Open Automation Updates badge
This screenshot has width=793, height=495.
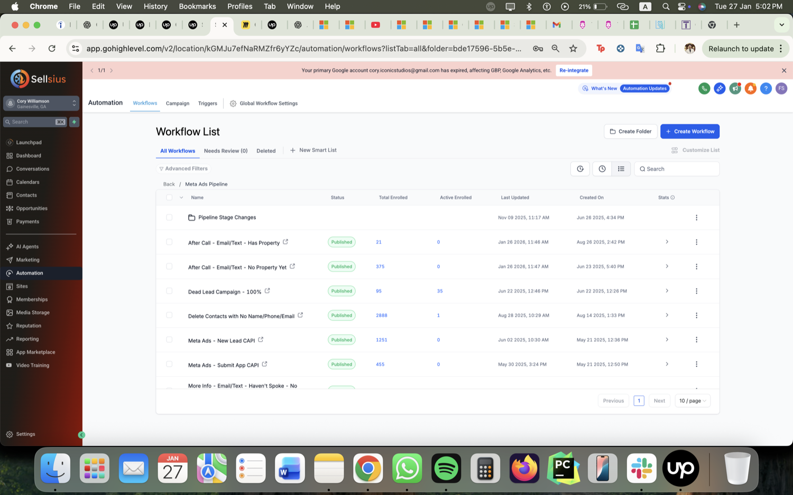644,88
